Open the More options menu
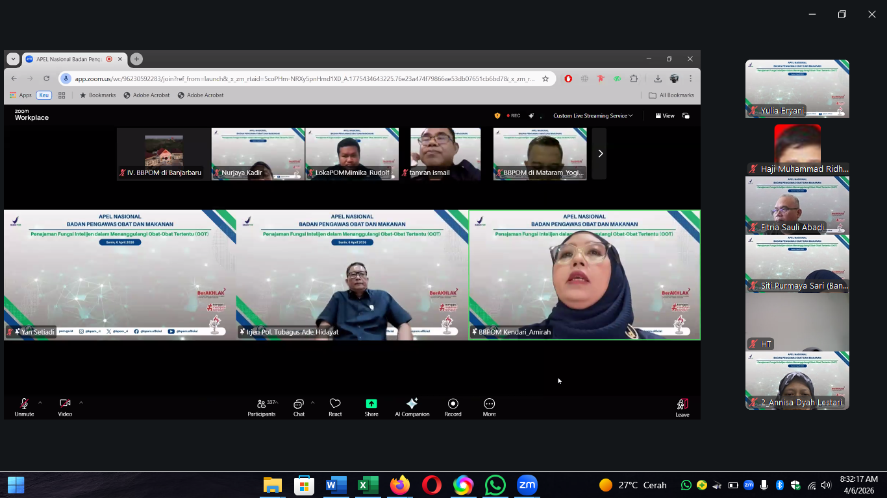 tap(489, 407)
